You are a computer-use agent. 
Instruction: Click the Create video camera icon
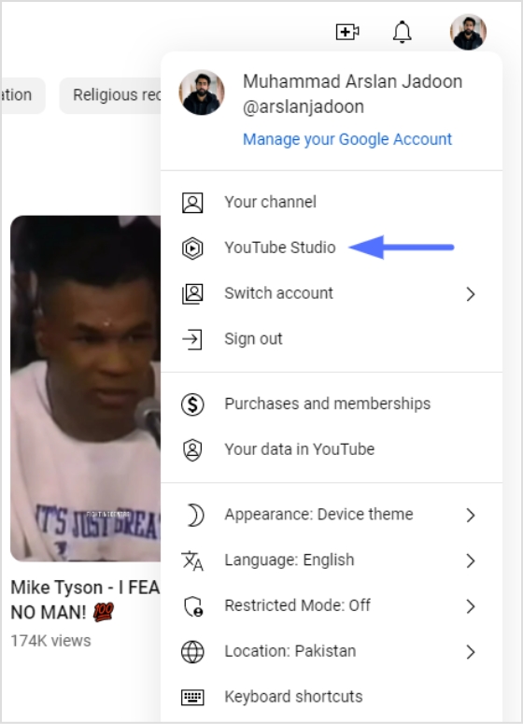(x=347, y=32)
